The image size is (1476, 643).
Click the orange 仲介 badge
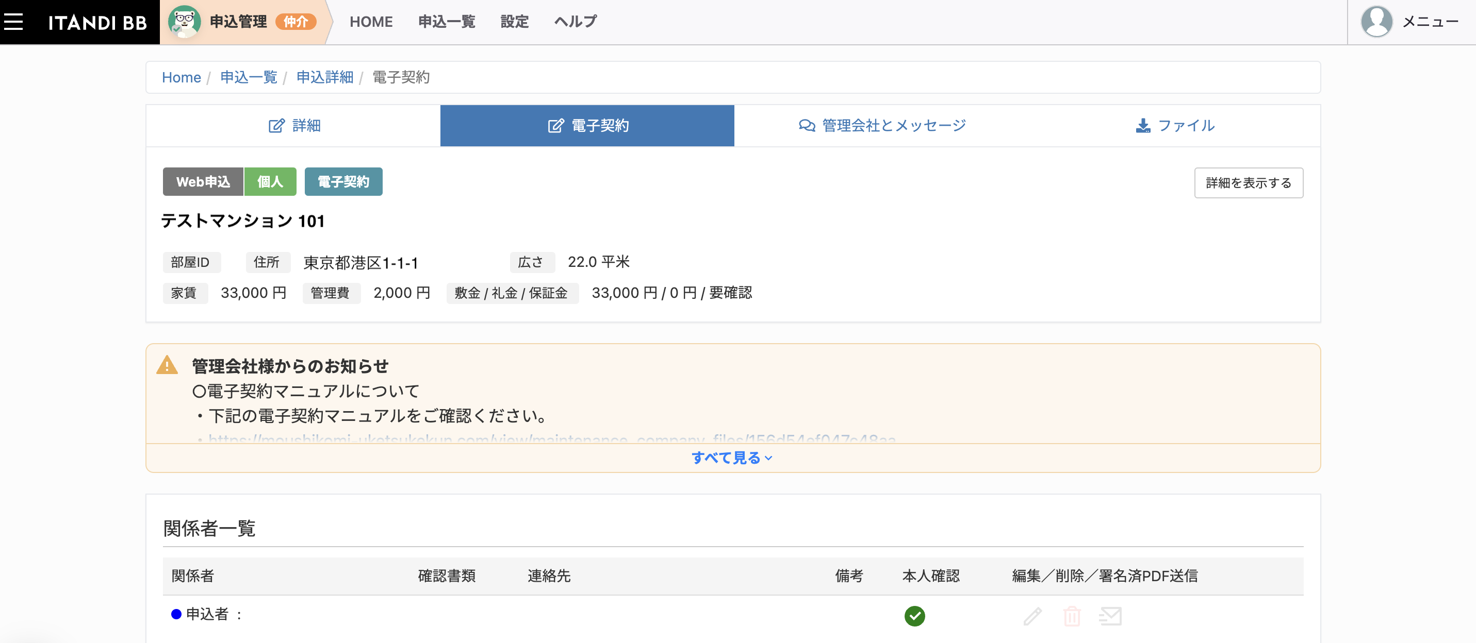coord(296,22)
